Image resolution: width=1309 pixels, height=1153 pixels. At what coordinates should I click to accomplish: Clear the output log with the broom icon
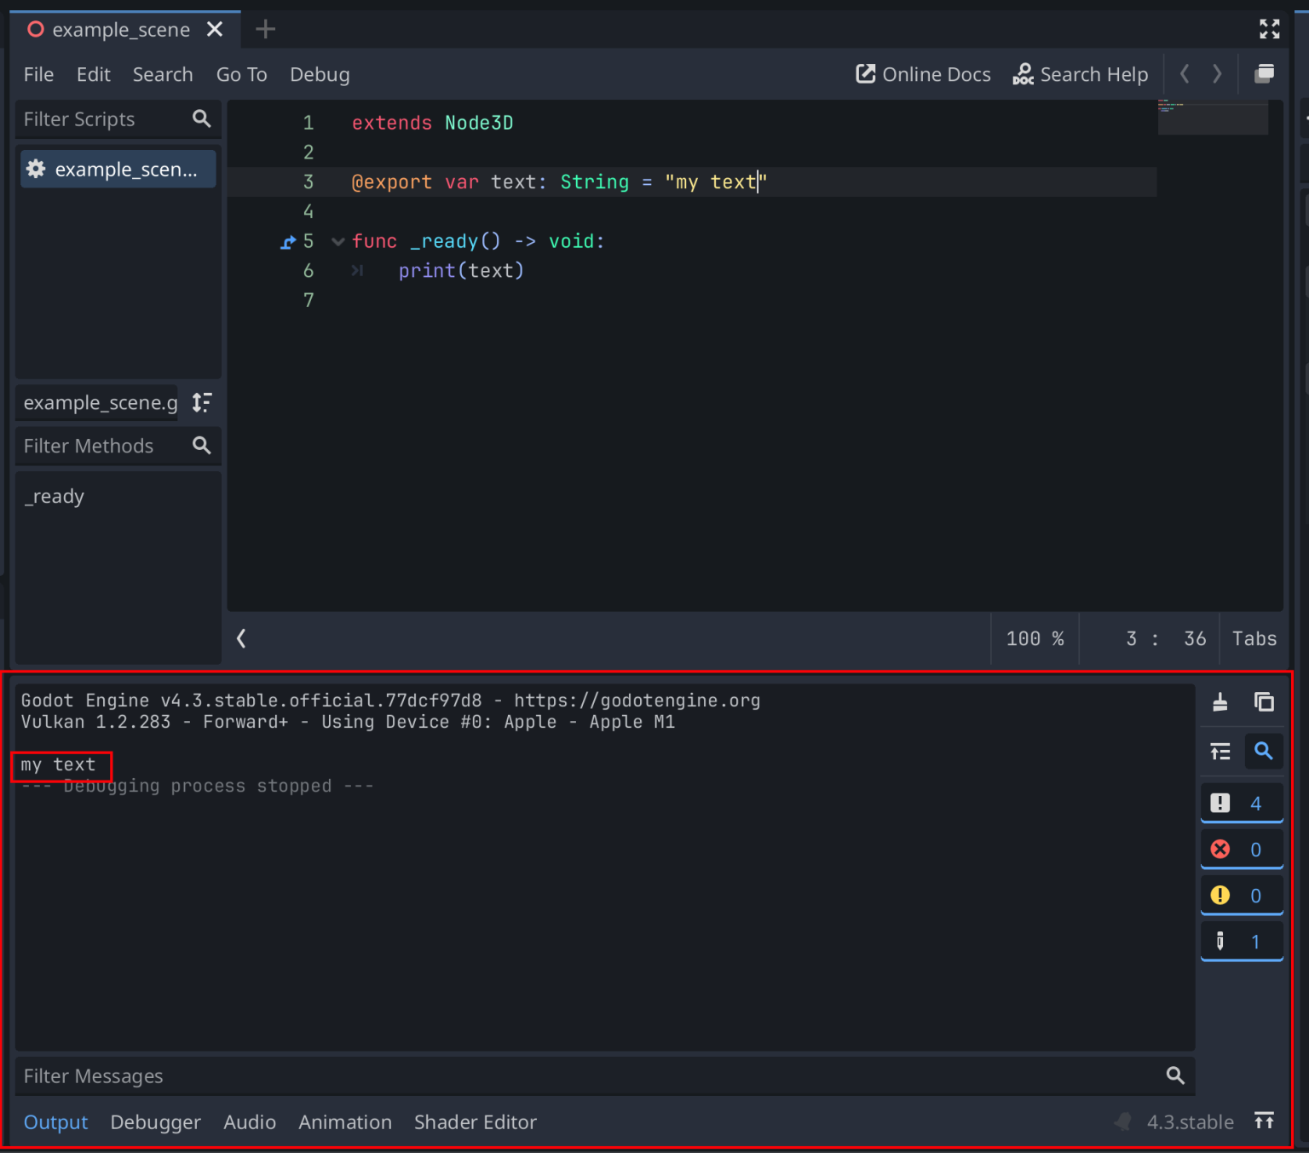pyautogui.click(x=1220, y=701)
